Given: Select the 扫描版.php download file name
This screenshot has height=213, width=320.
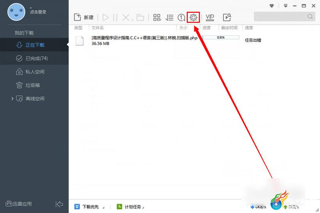Looking at the screenshot, I should click(144, 38).
